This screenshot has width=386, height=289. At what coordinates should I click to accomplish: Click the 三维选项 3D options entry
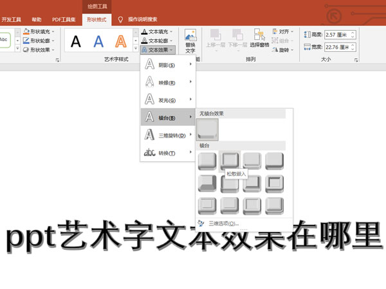pos(223,224)
